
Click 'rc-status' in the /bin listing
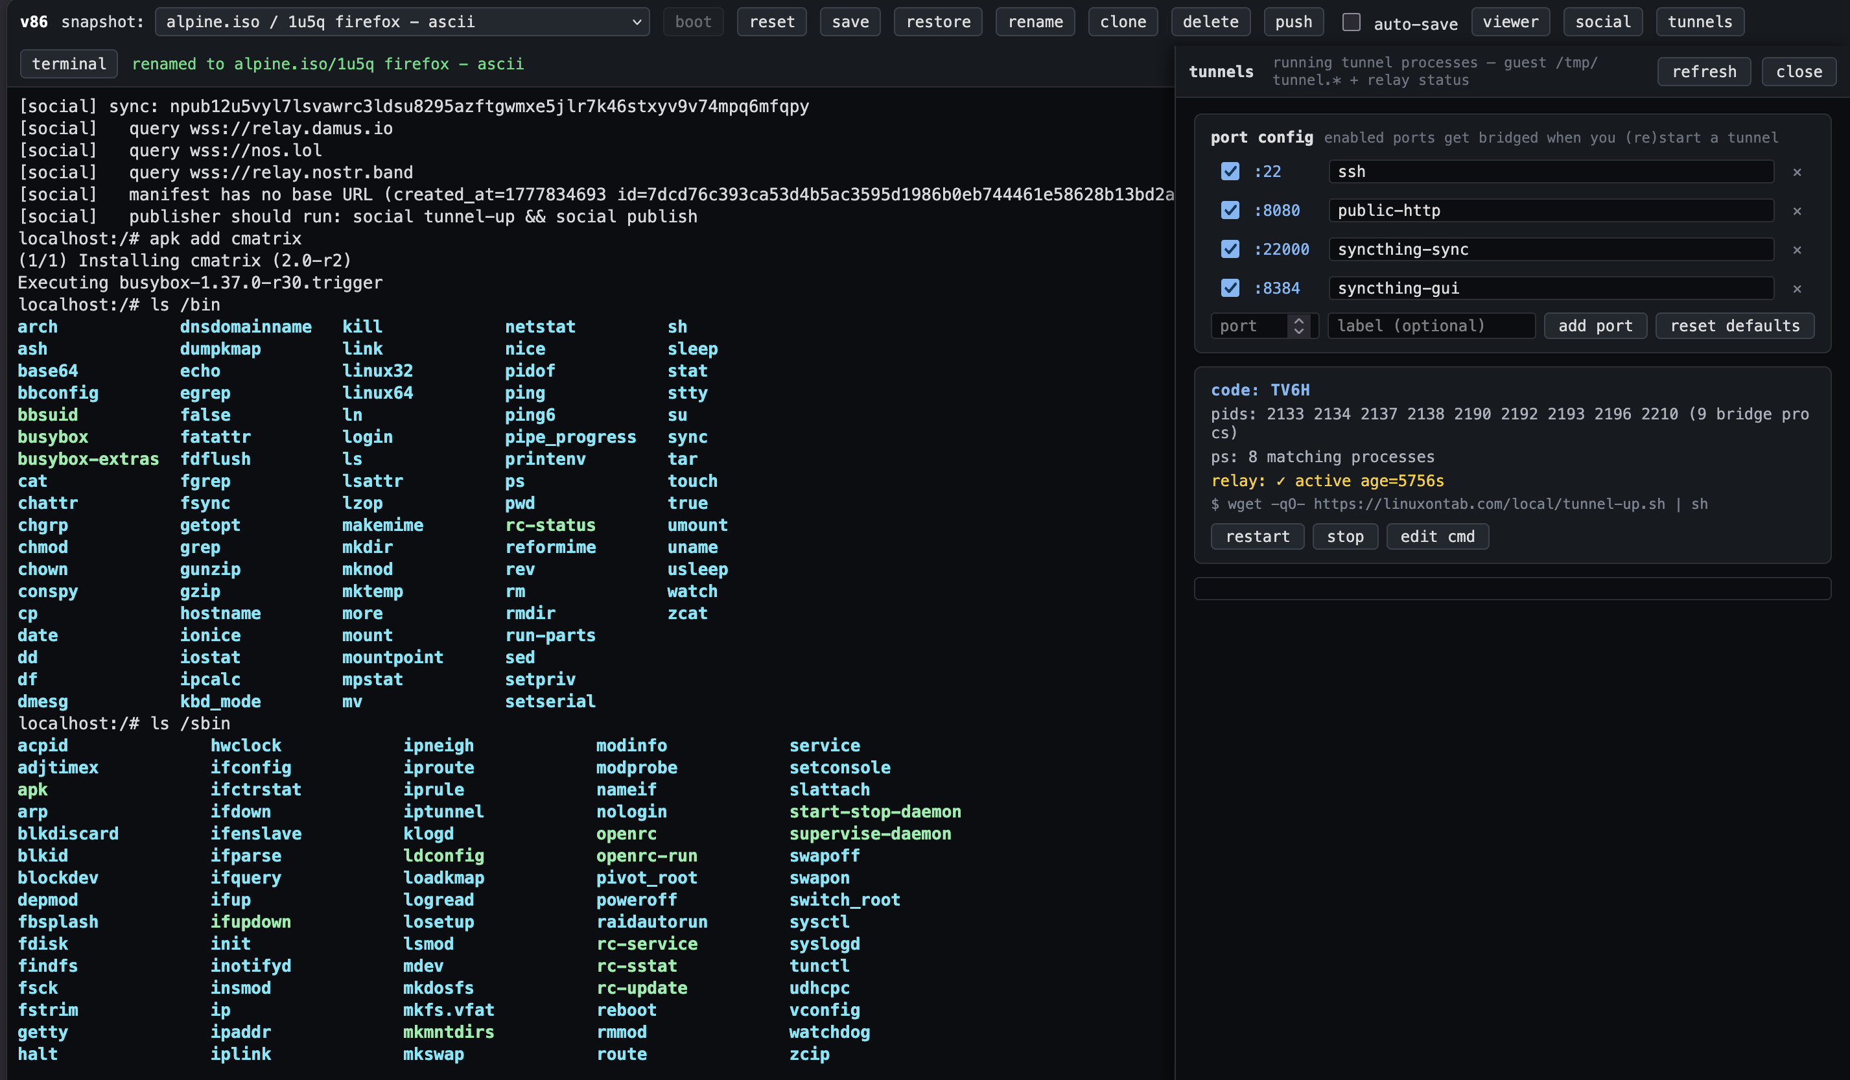[550, 525]
